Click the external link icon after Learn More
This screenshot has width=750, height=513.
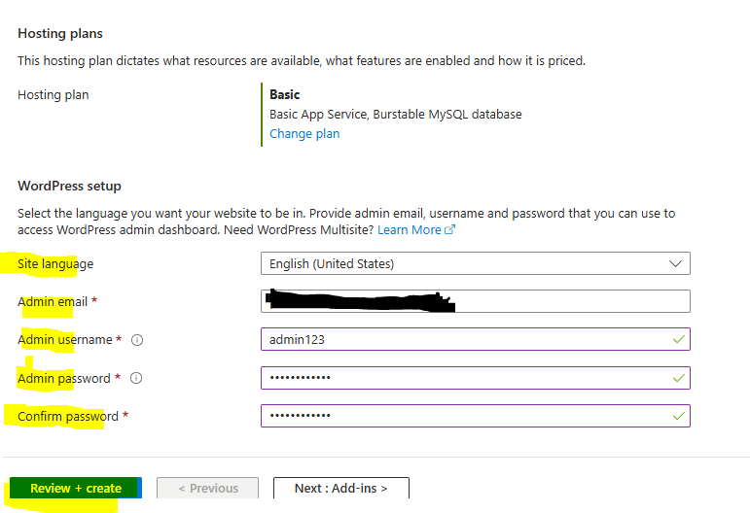(x=449, y=229)
